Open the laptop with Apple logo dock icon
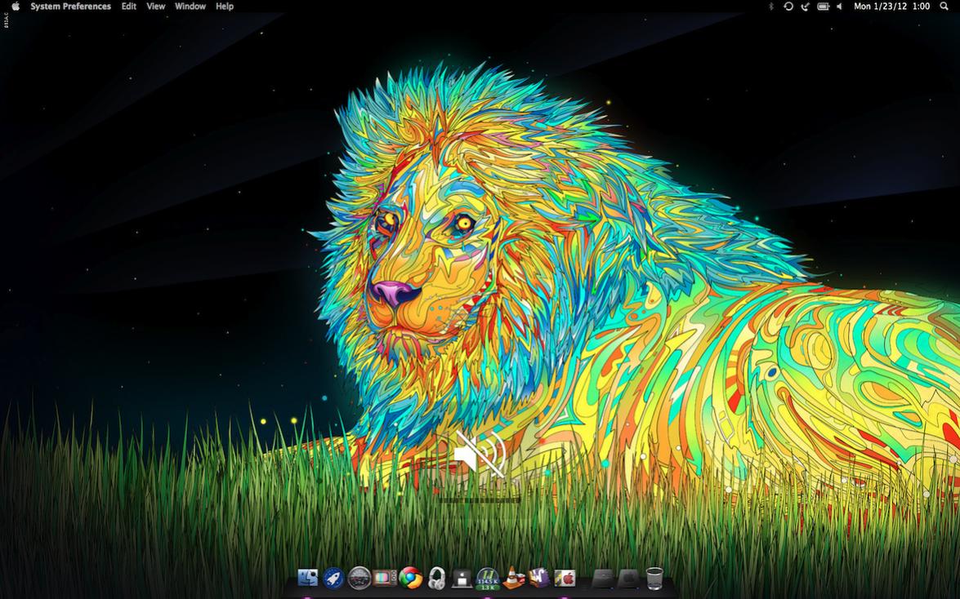Viewport: 960px width, 599px height. pos(462,578)
